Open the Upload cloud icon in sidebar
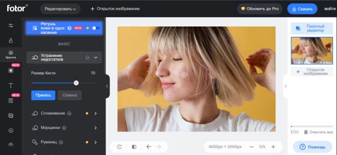Screen dimensions: 337x155 (11, 145)
